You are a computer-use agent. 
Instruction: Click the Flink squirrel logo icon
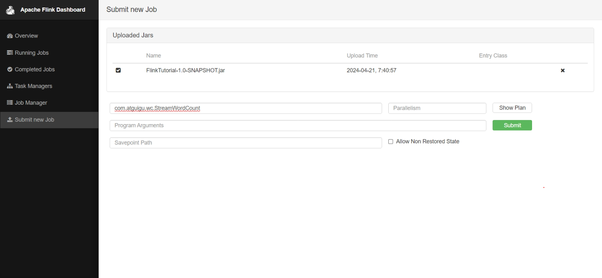pos(10,10)
